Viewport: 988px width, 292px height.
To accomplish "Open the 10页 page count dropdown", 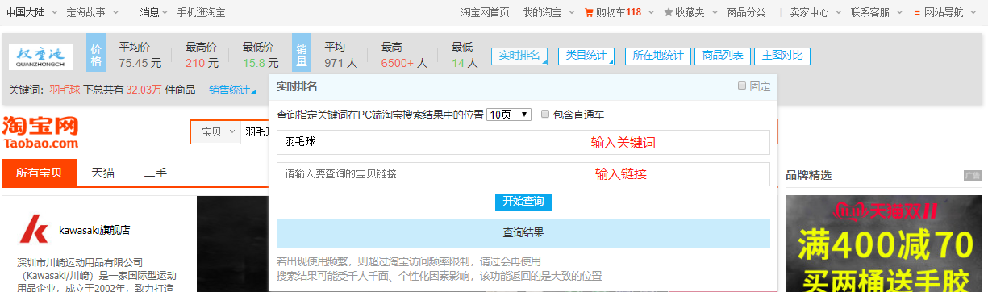I will point(509,115).
